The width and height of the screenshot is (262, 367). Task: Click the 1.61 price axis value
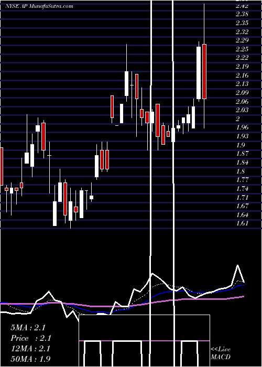click(242, 223)
